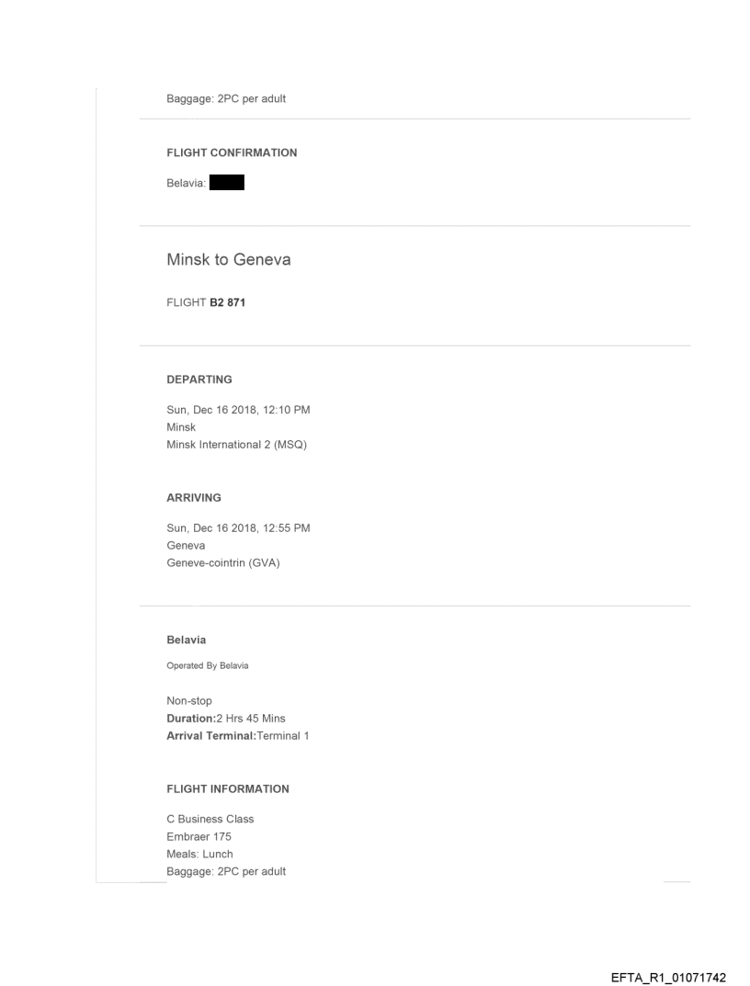This screenshot has height=986, width=750.
Task: Click the redacted Belavia confirmation code box
Action: [x=226, y=184]
